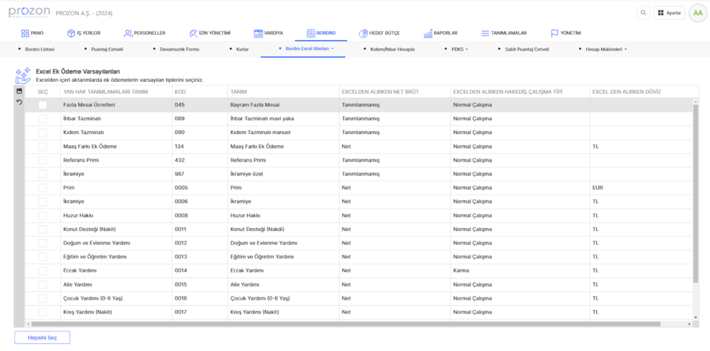The image size is (710, 351).
Task: Open the PDKS dropdown menu
Action: pos(459,49)
